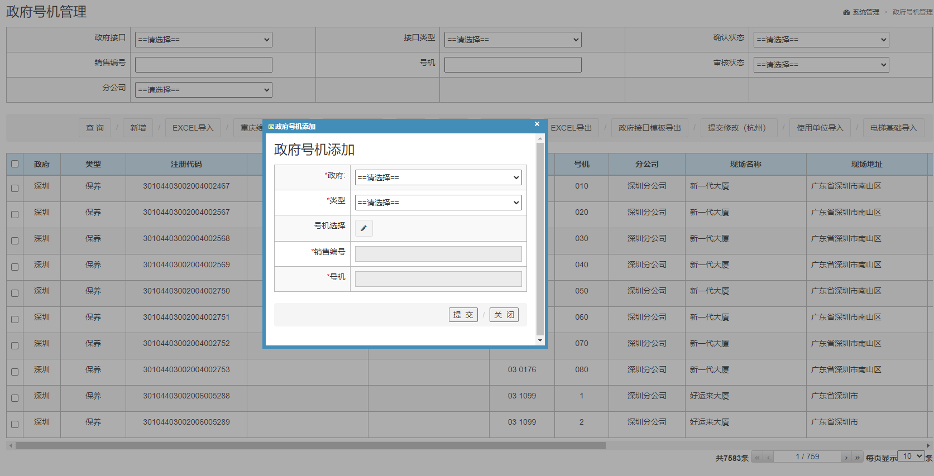Screen dimensions: 934x476
Task: Click the 系统管理 breadcrumb link
Action: coord(866,12)
